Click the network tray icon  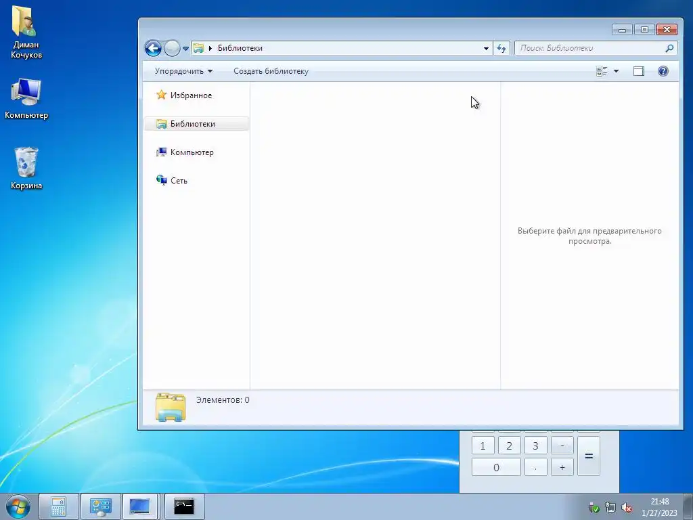pos(610,508)
